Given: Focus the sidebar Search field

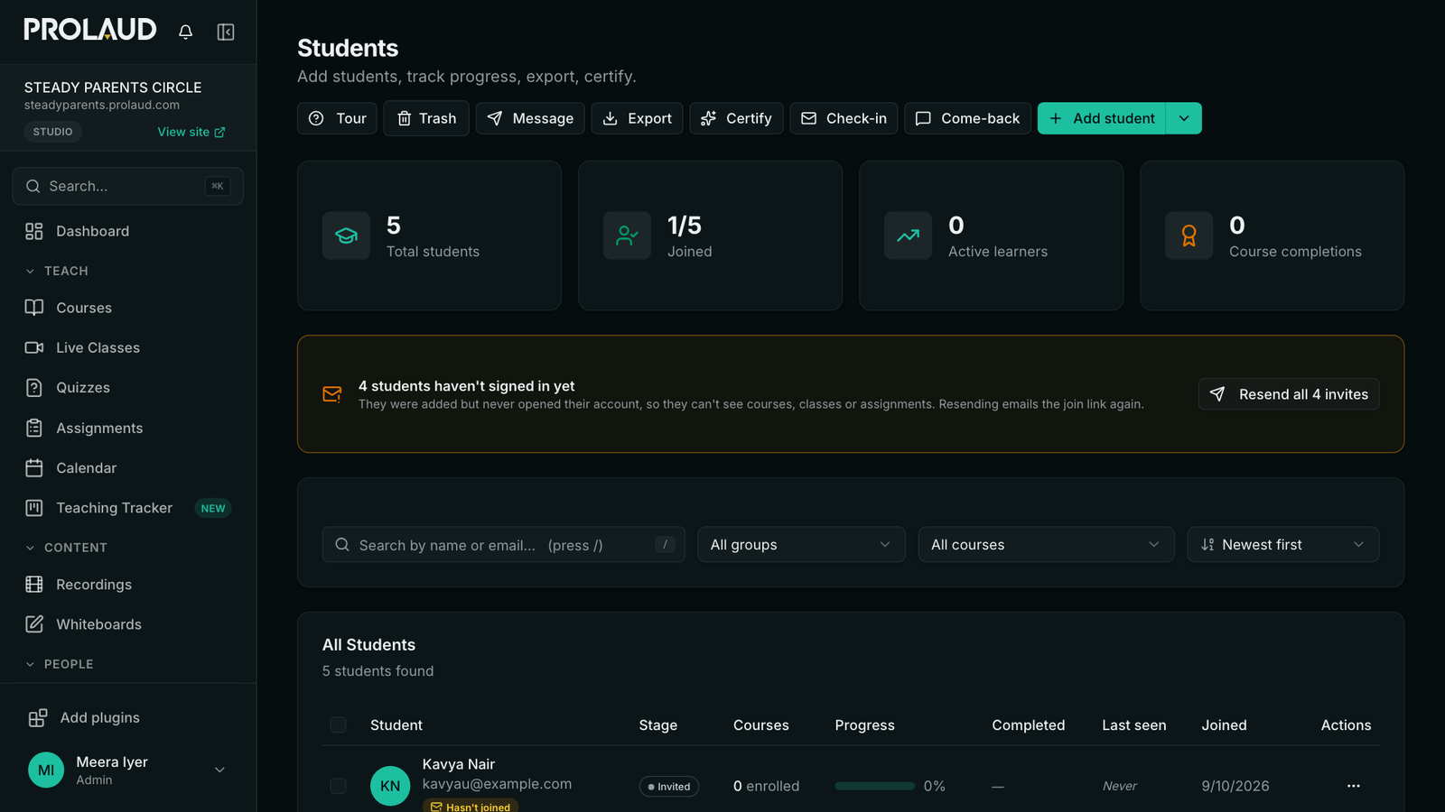Looking at the screenshot, I should (x=128, y=186).
